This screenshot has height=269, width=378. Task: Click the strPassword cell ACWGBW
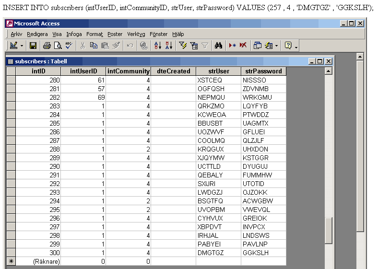(263, 201)
